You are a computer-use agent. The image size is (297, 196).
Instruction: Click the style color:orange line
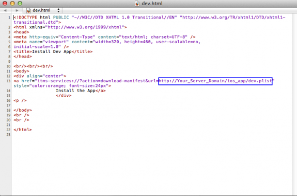(62, 86)
